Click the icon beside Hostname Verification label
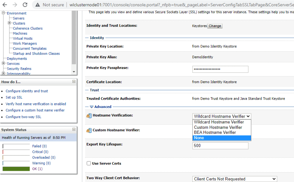Screen dimensions: 294x182 (89, 116)
